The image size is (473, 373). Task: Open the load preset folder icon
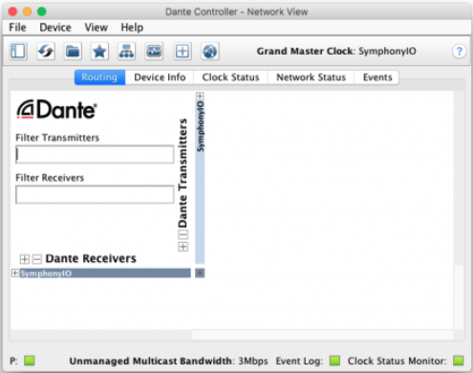(x=73, y=51)
